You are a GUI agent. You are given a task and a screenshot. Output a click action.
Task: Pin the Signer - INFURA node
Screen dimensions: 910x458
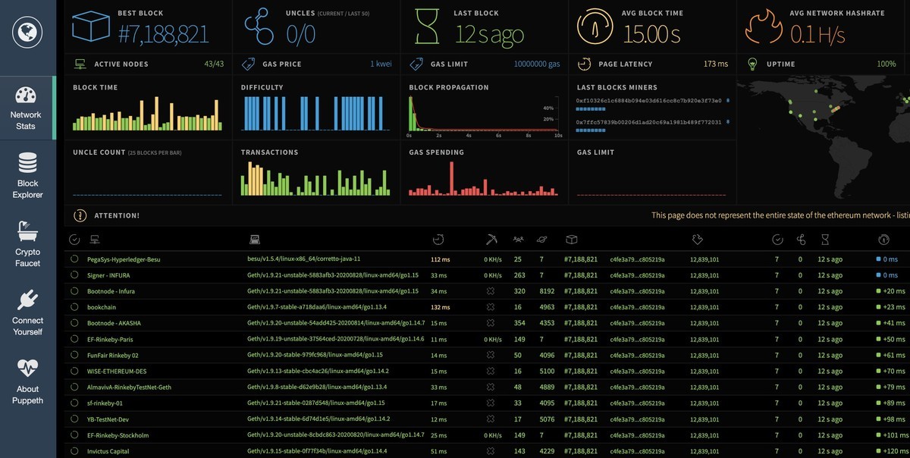coord(74,275)
